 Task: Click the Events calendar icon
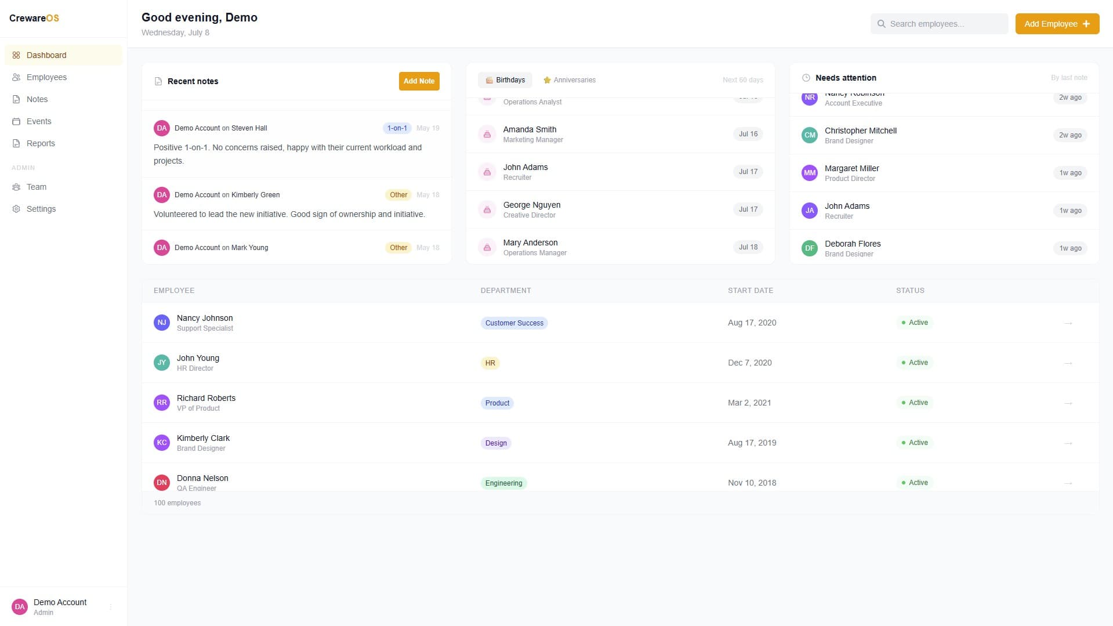(16, 121)
